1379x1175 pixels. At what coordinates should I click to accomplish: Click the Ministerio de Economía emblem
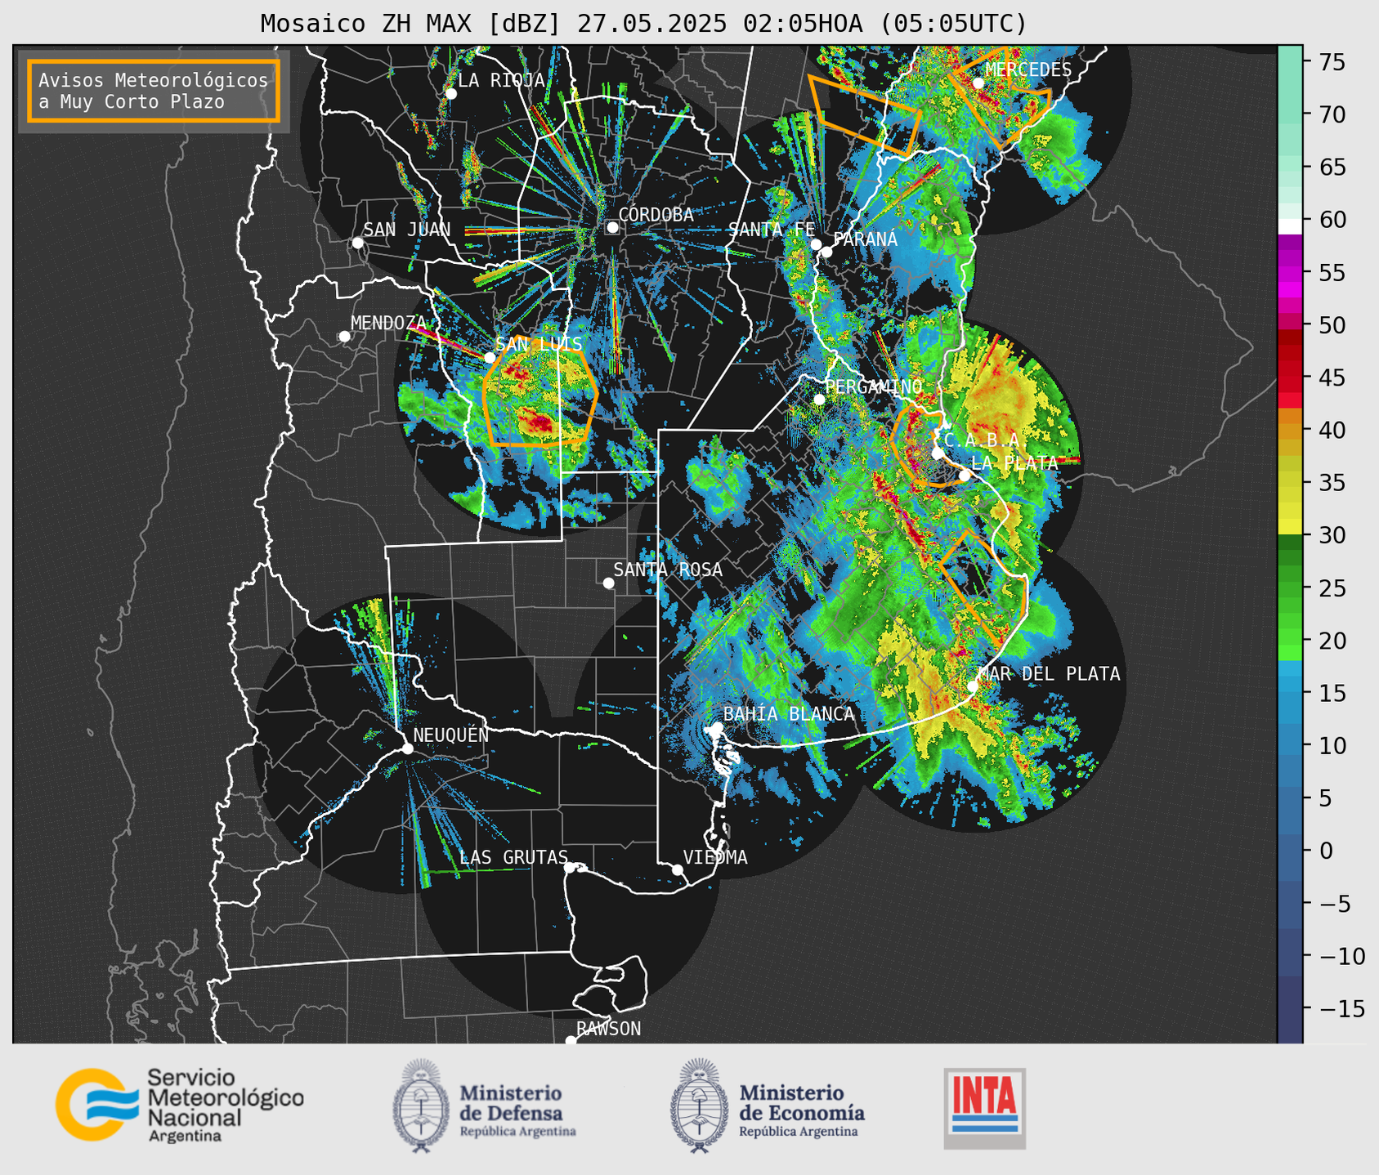click(700, 1106)
